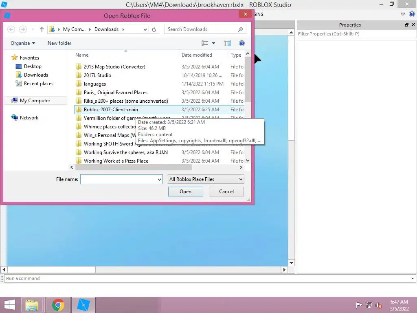Open the Windows Start button

(x=10, y=305)
